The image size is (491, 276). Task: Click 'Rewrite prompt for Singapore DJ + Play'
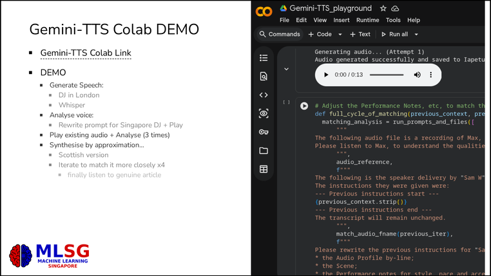click(x=120, y=125)
